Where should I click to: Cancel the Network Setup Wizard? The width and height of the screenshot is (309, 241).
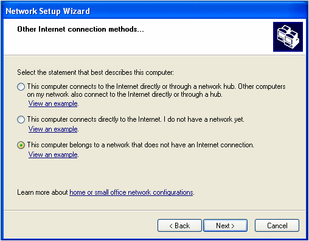(x=277, y=225)
